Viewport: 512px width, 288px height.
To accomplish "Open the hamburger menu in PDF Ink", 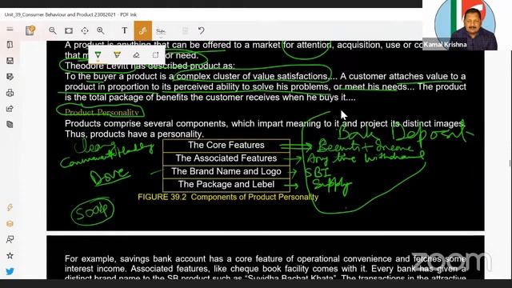I will (10, 29).
